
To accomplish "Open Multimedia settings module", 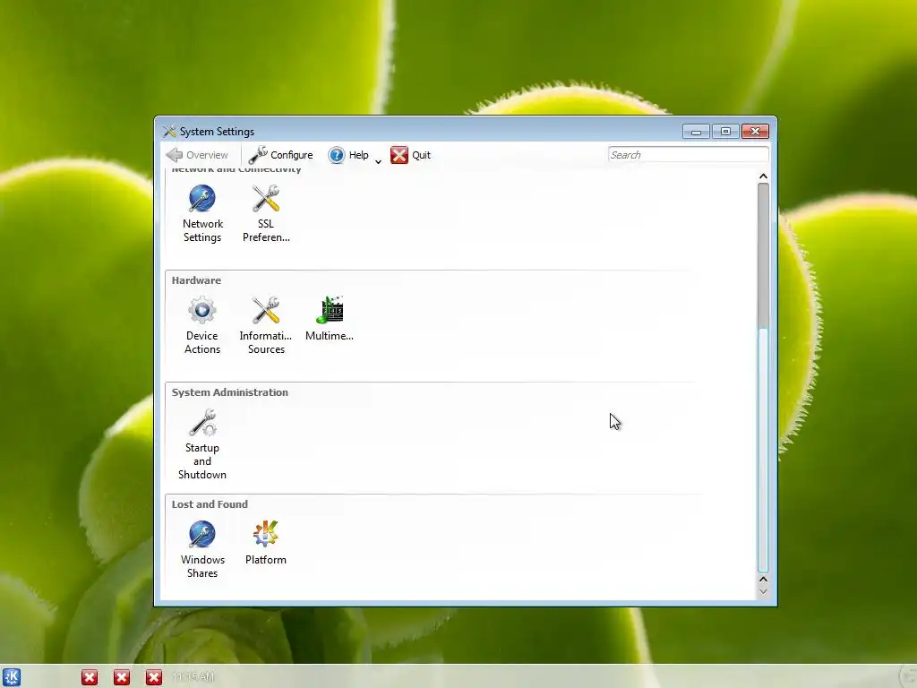I will 330,320.
